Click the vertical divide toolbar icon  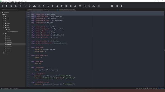pyautogui.click(x=25, y=6)
